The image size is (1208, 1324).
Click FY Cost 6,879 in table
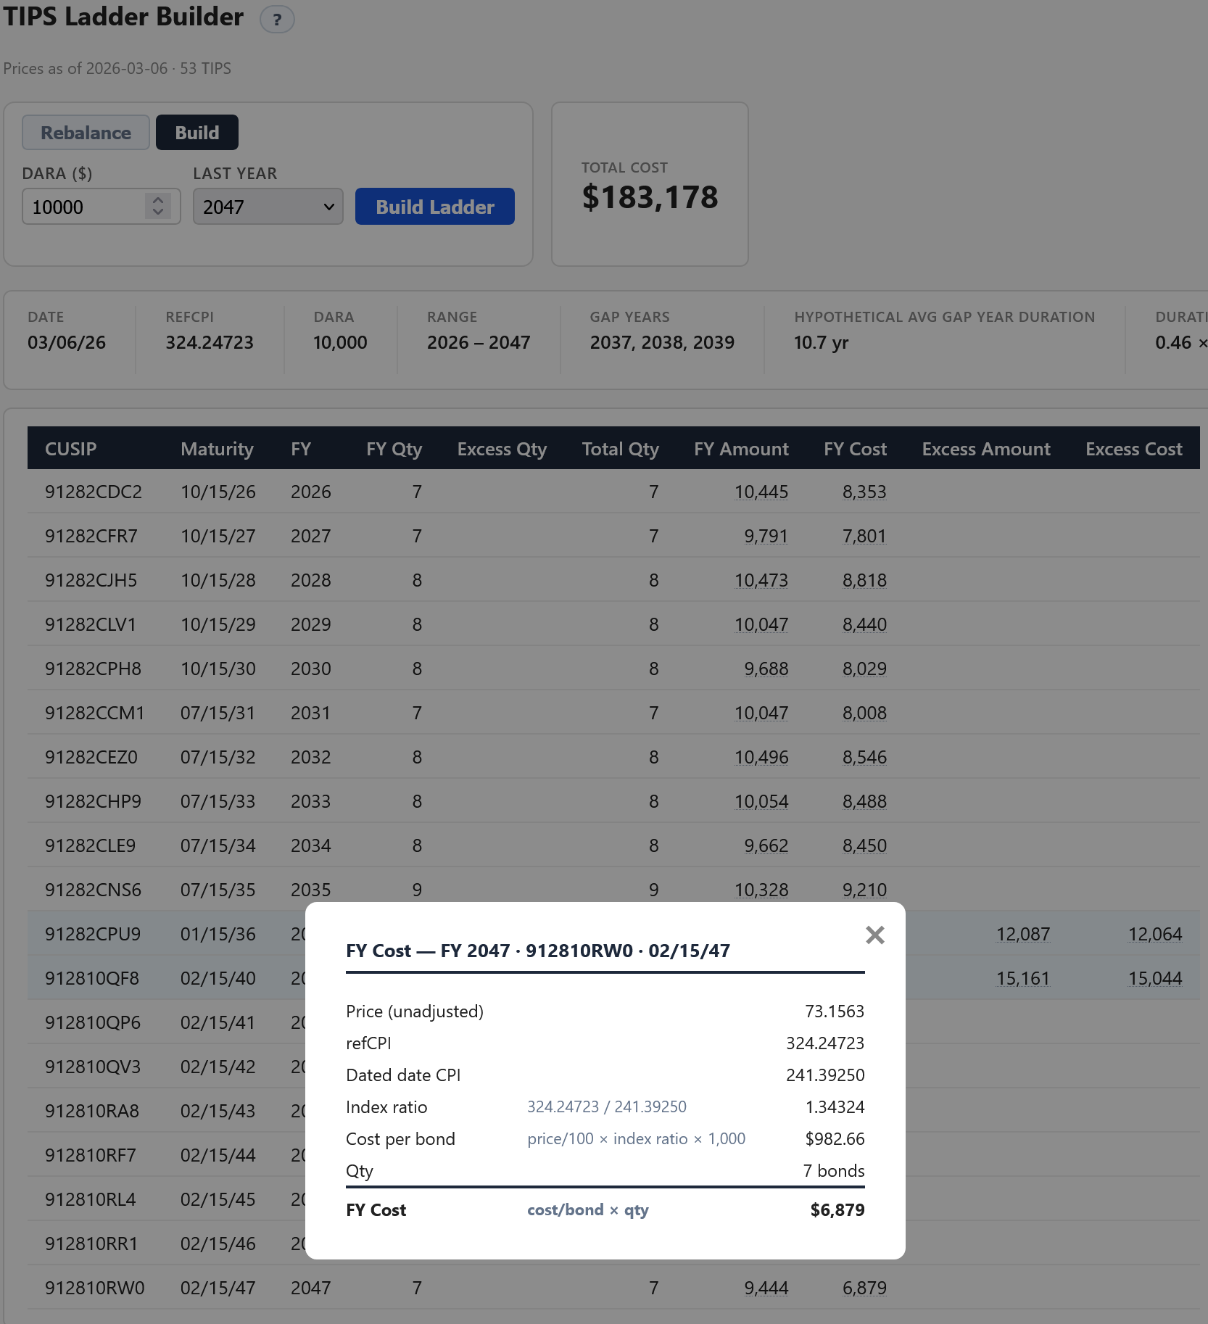tap(864, 1288)
